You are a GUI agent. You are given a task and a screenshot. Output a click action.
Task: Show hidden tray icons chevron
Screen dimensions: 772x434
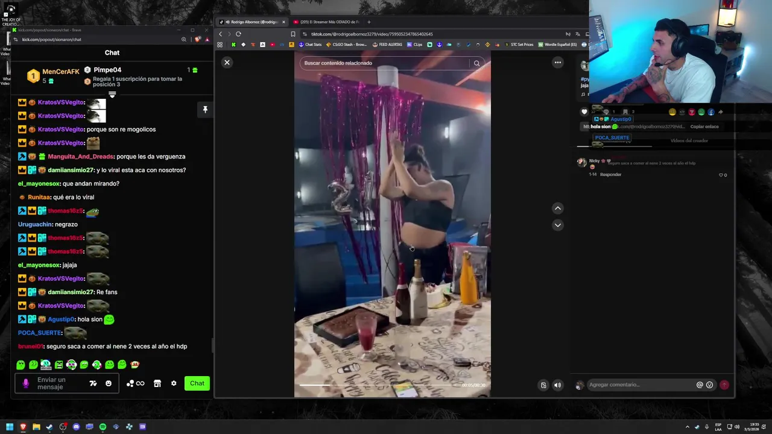(x=687, y=427)
